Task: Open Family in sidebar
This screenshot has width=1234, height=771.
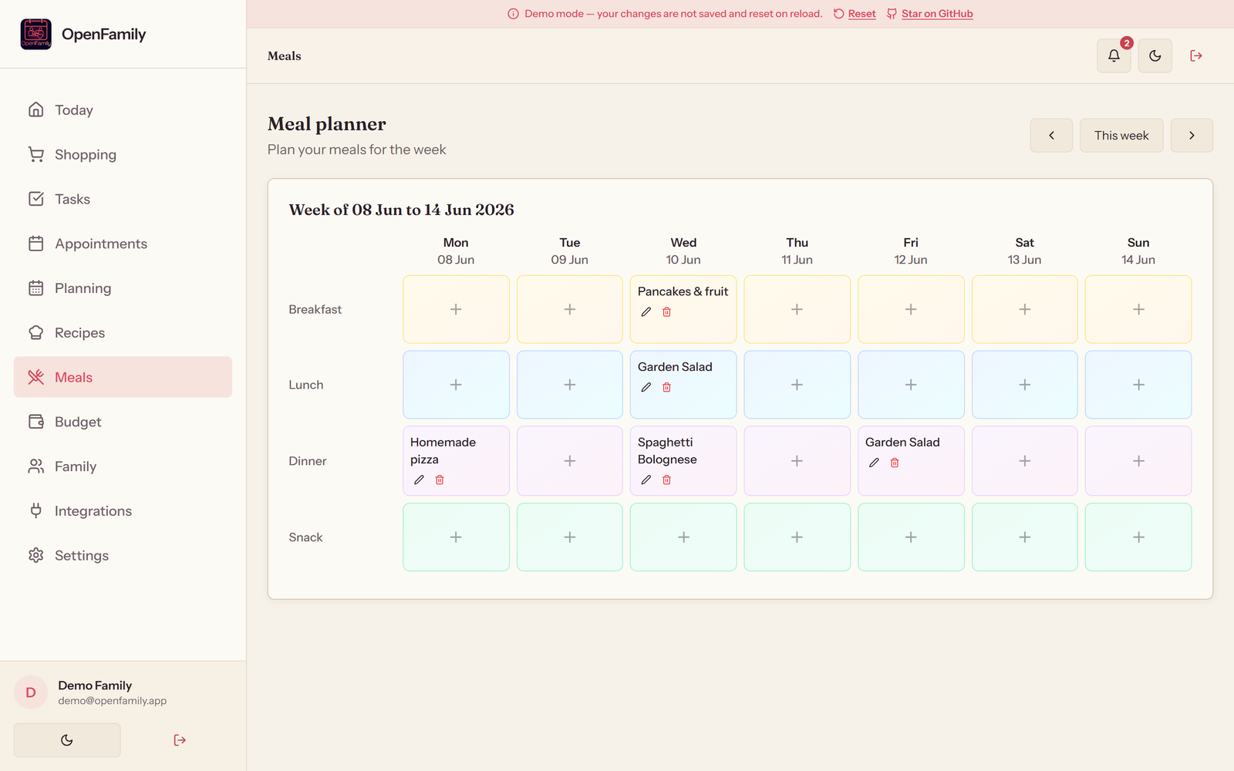Action: coord(123,466)
